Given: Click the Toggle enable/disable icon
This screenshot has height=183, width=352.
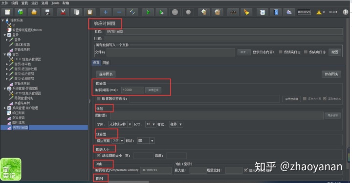Looking at the screenshot, I should pyautogui.click(x=132, y=12).
